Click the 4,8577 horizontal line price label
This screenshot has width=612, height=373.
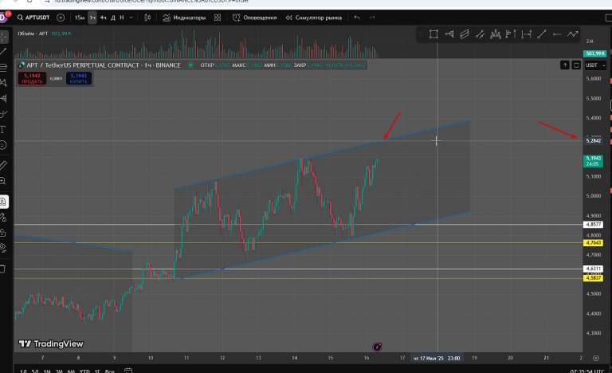(x=593, y=225)
